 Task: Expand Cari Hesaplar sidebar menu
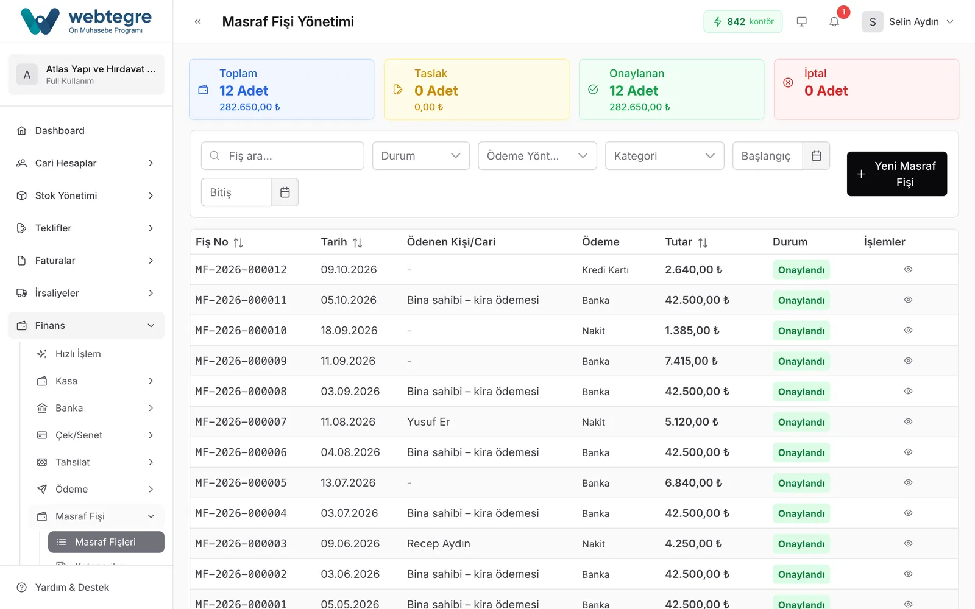87,163
